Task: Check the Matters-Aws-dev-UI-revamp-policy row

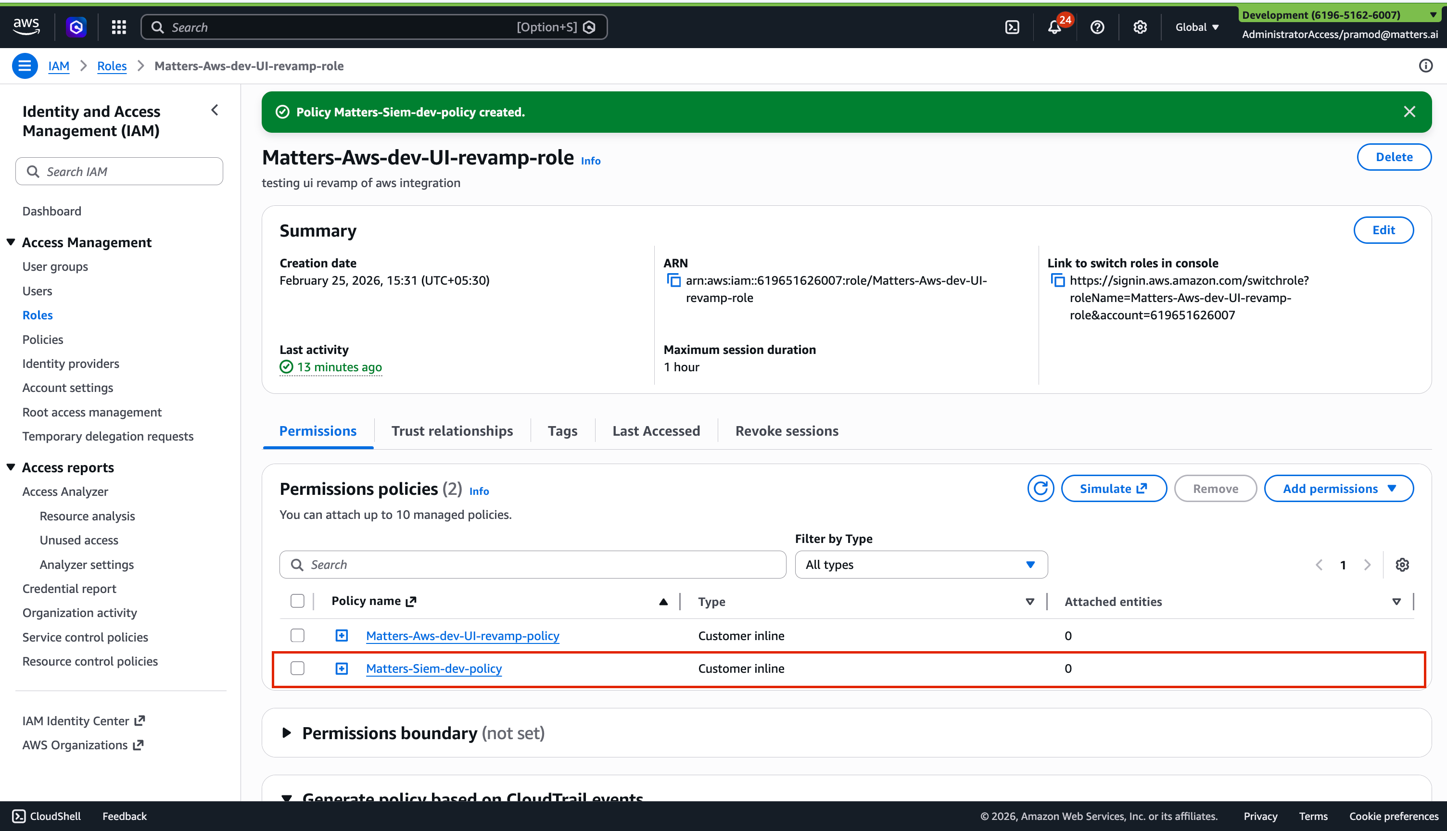Action: (x=297, y=635)
